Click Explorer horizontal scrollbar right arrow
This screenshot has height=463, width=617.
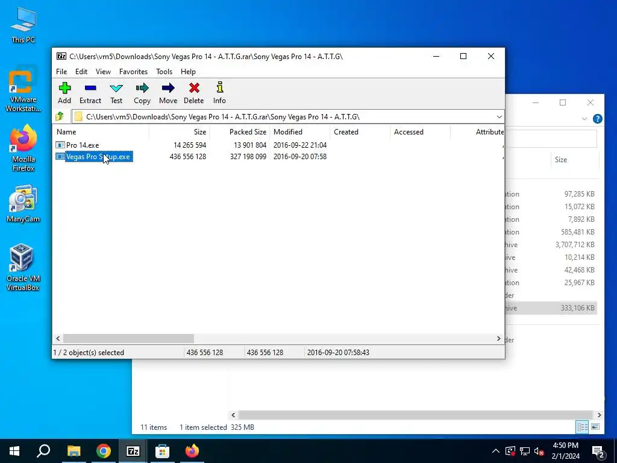click(599, 415)
